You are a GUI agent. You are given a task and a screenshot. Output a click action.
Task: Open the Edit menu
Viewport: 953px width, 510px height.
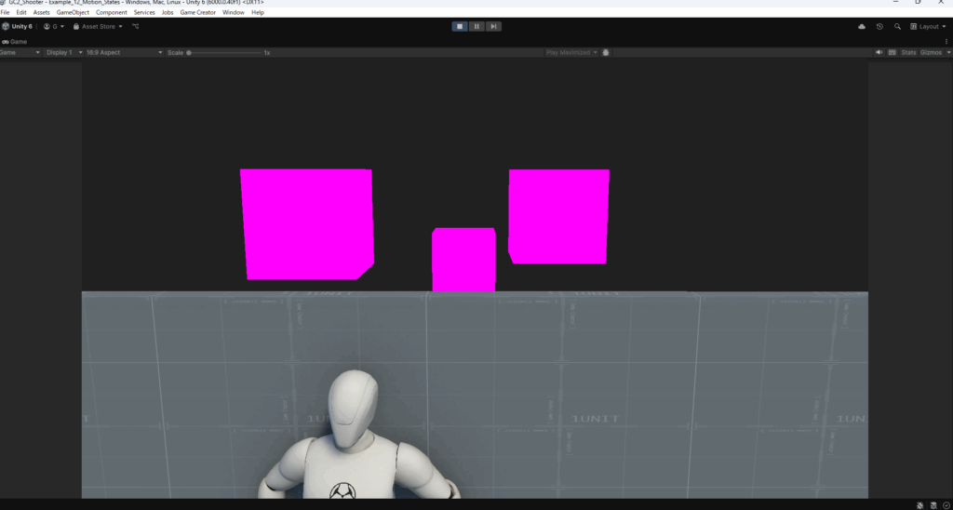21,12
